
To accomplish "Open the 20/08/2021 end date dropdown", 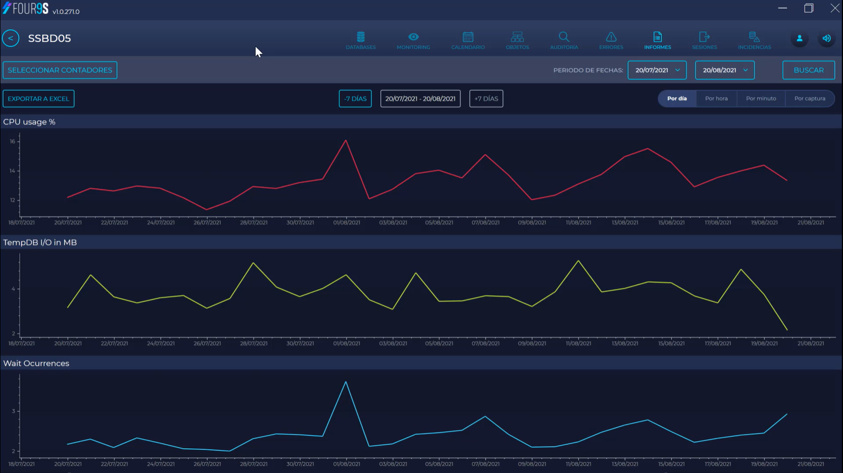I will click(724, 70).
